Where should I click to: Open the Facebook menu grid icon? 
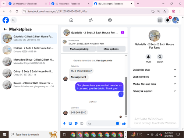pos(160,20)
